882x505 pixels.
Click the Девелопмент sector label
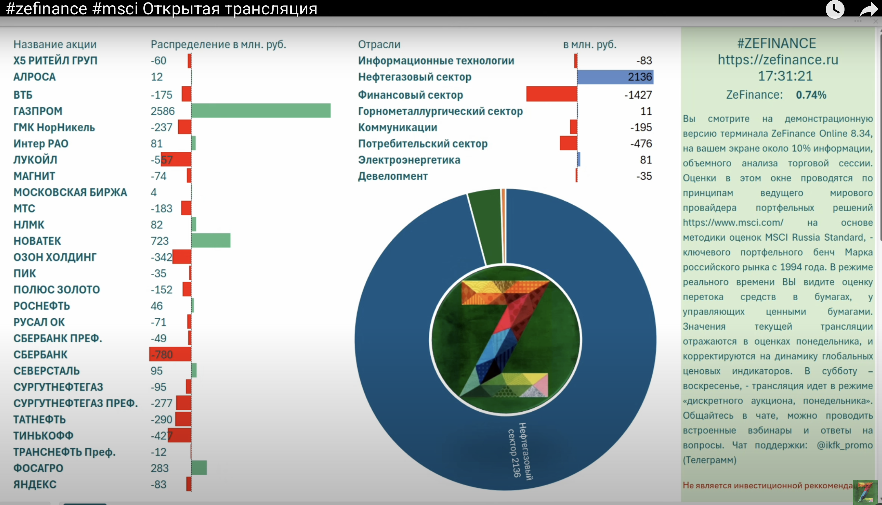[x=393, y=176]
